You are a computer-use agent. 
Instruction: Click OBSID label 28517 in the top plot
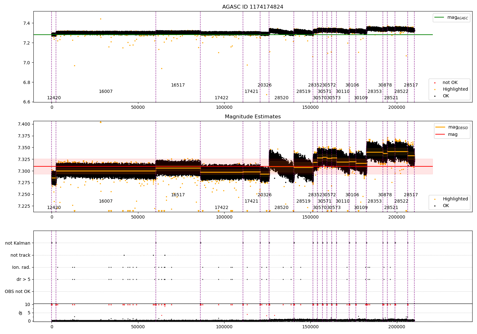pos(411,85)
